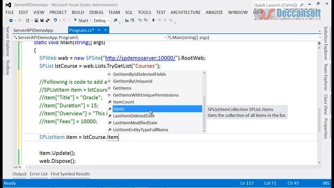Switch to the ServerAPIDemoApp tab

(33, 30)
